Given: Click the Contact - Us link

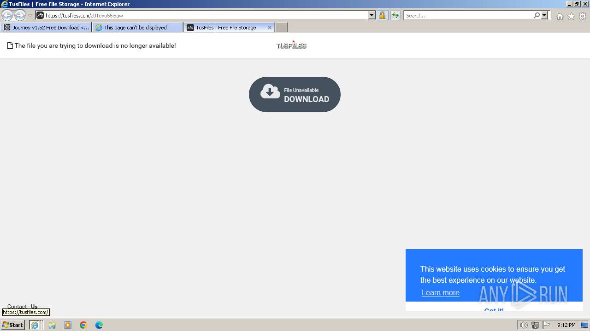Looking at the screenshot, I should coord(22,307).
